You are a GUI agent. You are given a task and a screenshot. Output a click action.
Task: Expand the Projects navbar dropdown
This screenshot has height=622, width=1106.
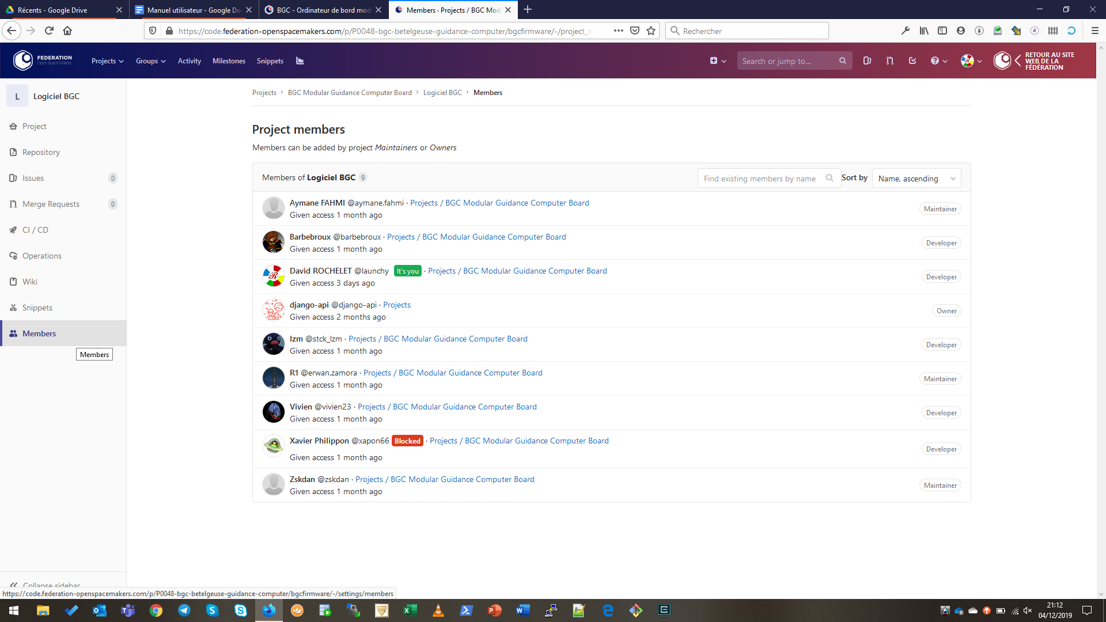point(107,61)
